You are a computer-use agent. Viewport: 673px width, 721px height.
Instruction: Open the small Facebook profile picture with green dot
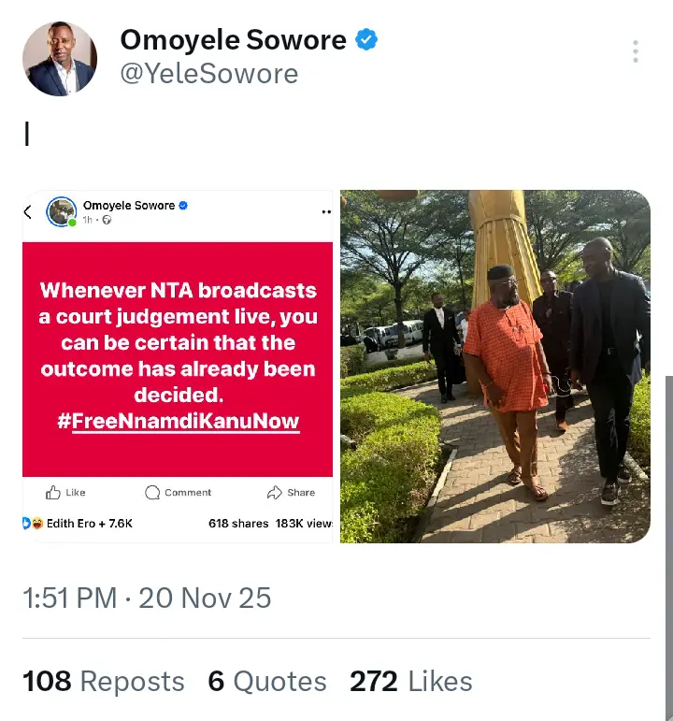(x=62, y=212)
